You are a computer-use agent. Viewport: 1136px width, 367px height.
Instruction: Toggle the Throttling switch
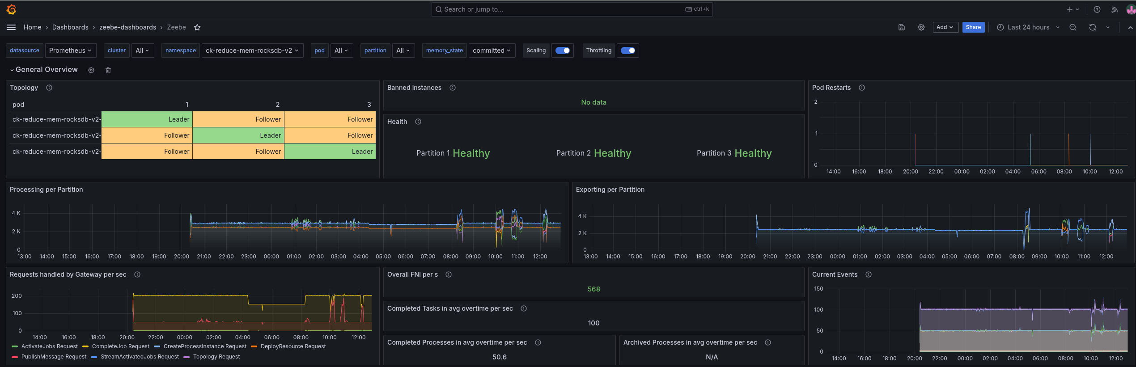628,51
